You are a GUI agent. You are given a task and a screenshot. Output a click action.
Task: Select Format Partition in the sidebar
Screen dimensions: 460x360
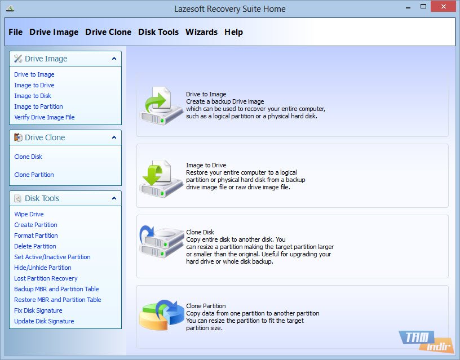[36, 235]
